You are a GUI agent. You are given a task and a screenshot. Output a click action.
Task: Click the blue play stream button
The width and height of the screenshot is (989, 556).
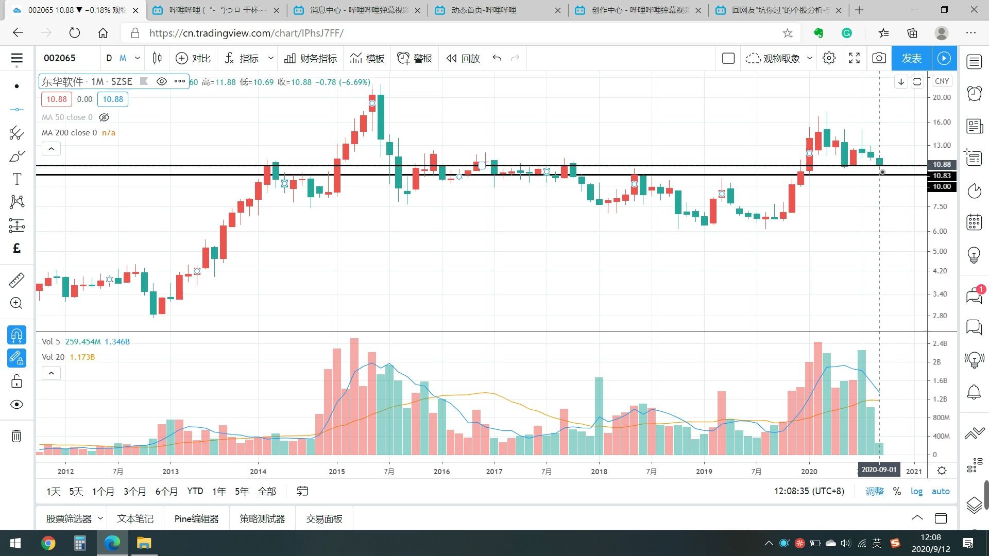(944, 58)
